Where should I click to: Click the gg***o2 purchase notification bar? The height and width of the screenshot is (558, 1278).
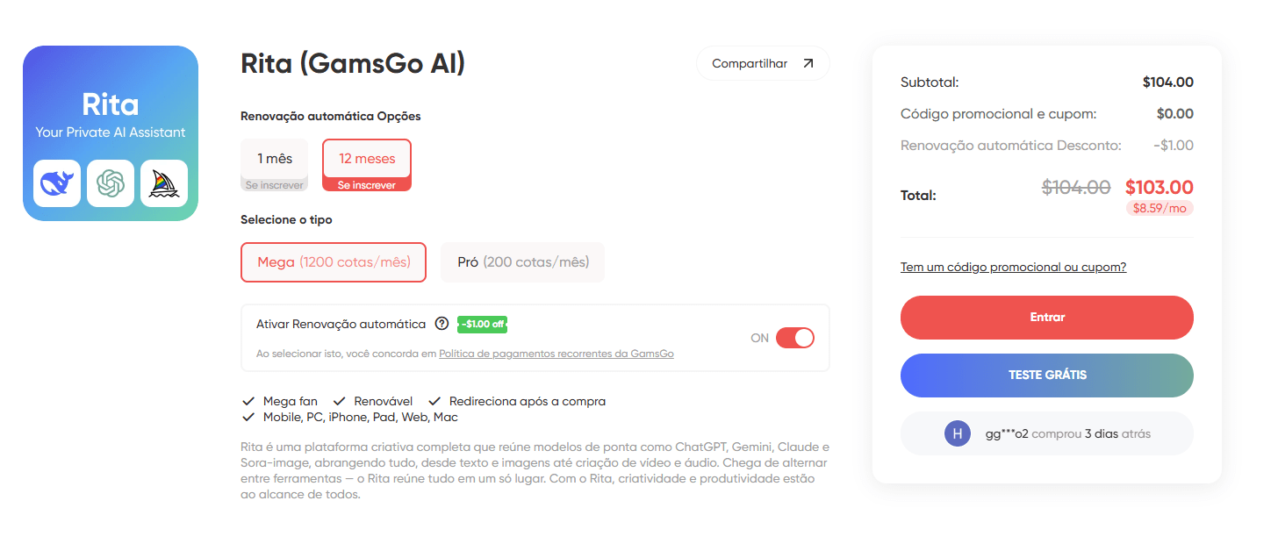[x=1045, y=433]
